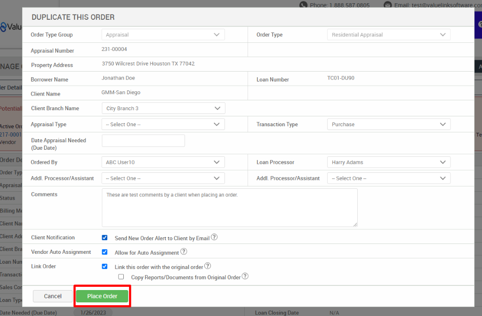The width and height of the screenshot is (482, 316).
Task: Click the Date Appraisal Needed input field
Action: pyautogui.click(x=143, y=140)
